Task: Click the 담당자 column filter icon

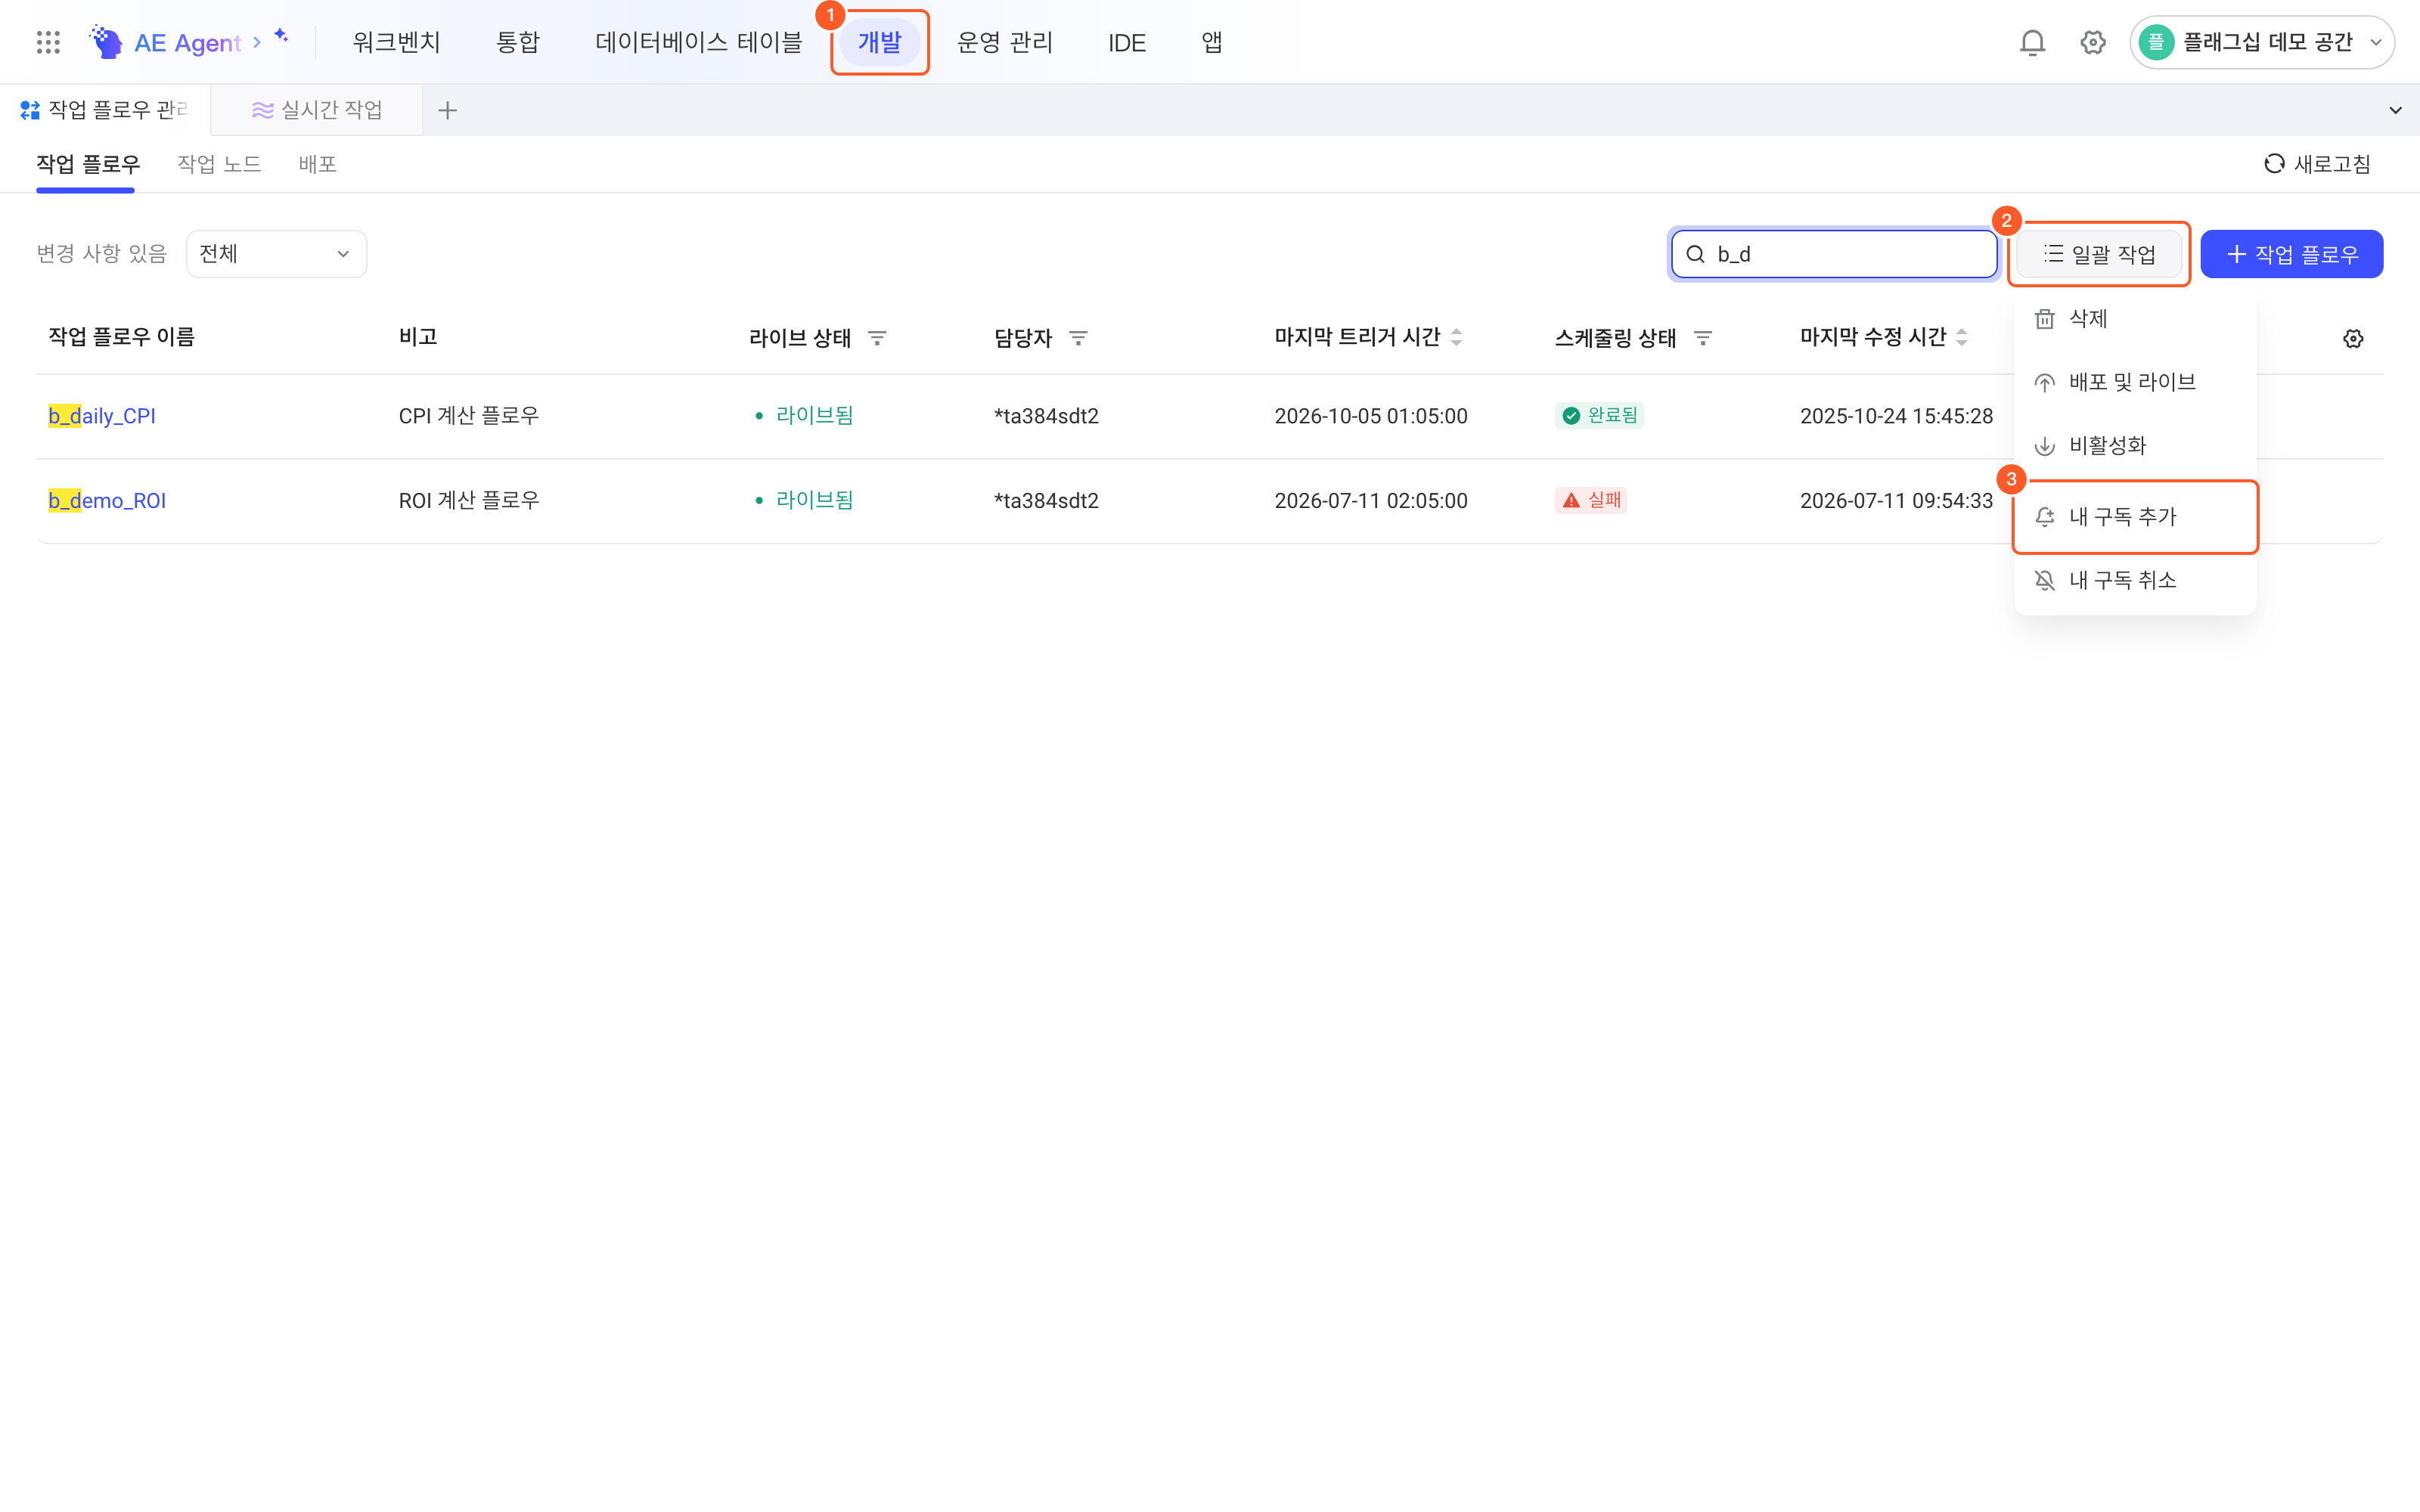Action: 1078,338
